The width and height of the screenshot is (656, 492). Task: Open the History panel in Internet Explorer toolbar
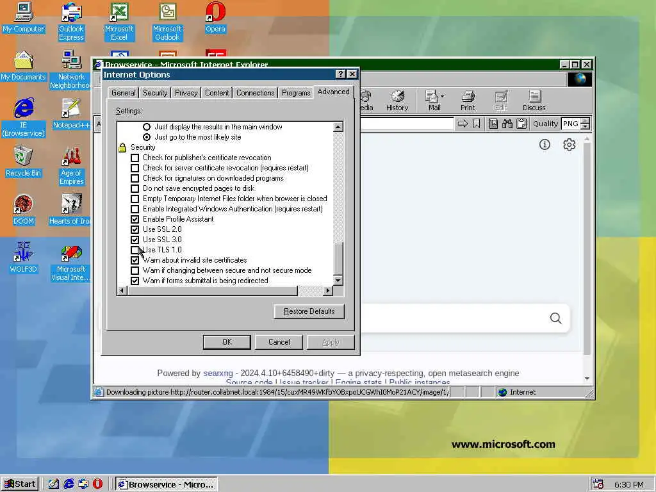(397, 101)
